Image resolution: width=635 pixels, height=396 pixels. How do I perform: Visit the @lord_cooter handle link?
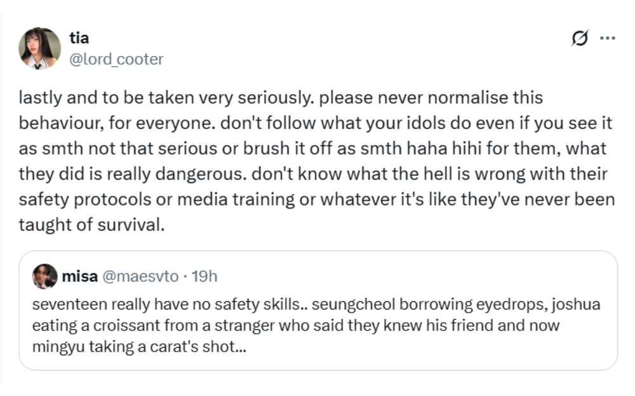[x=116, y=59]
